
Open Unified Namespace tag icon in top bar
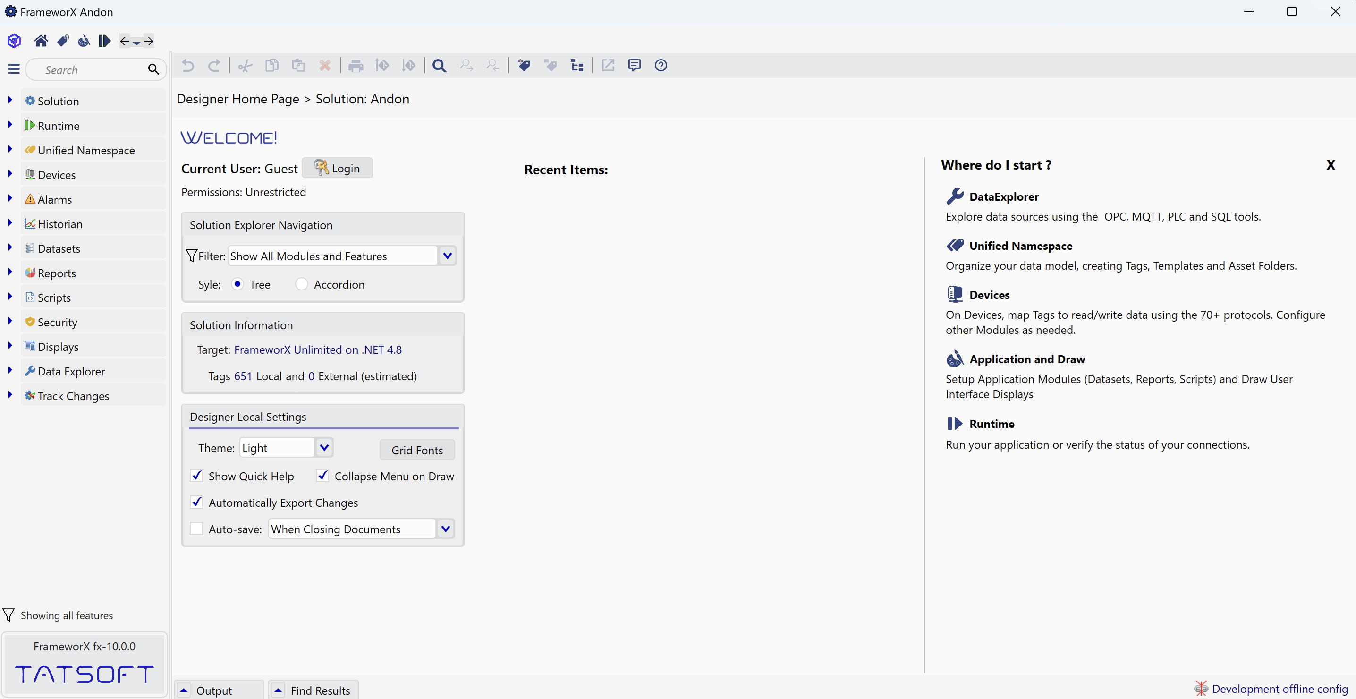tap(63, 41)
